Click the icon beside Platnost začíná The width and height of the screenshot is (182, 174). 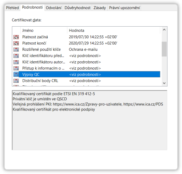(16, 37)
